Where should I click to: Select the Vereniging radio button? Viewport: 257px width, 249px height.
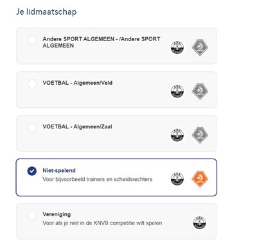tap(32, 215)
